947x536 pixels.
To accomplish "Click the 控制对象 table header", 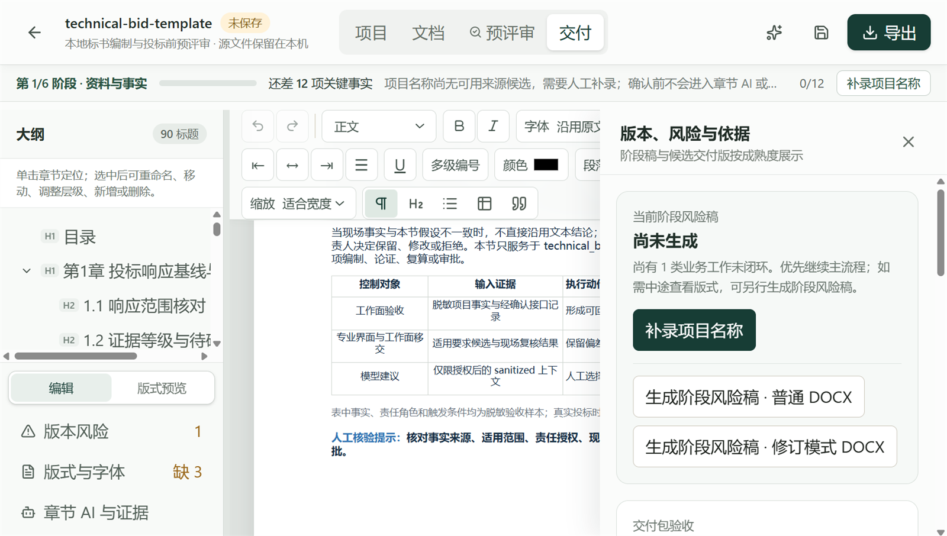I will click(x=379, y=285).
